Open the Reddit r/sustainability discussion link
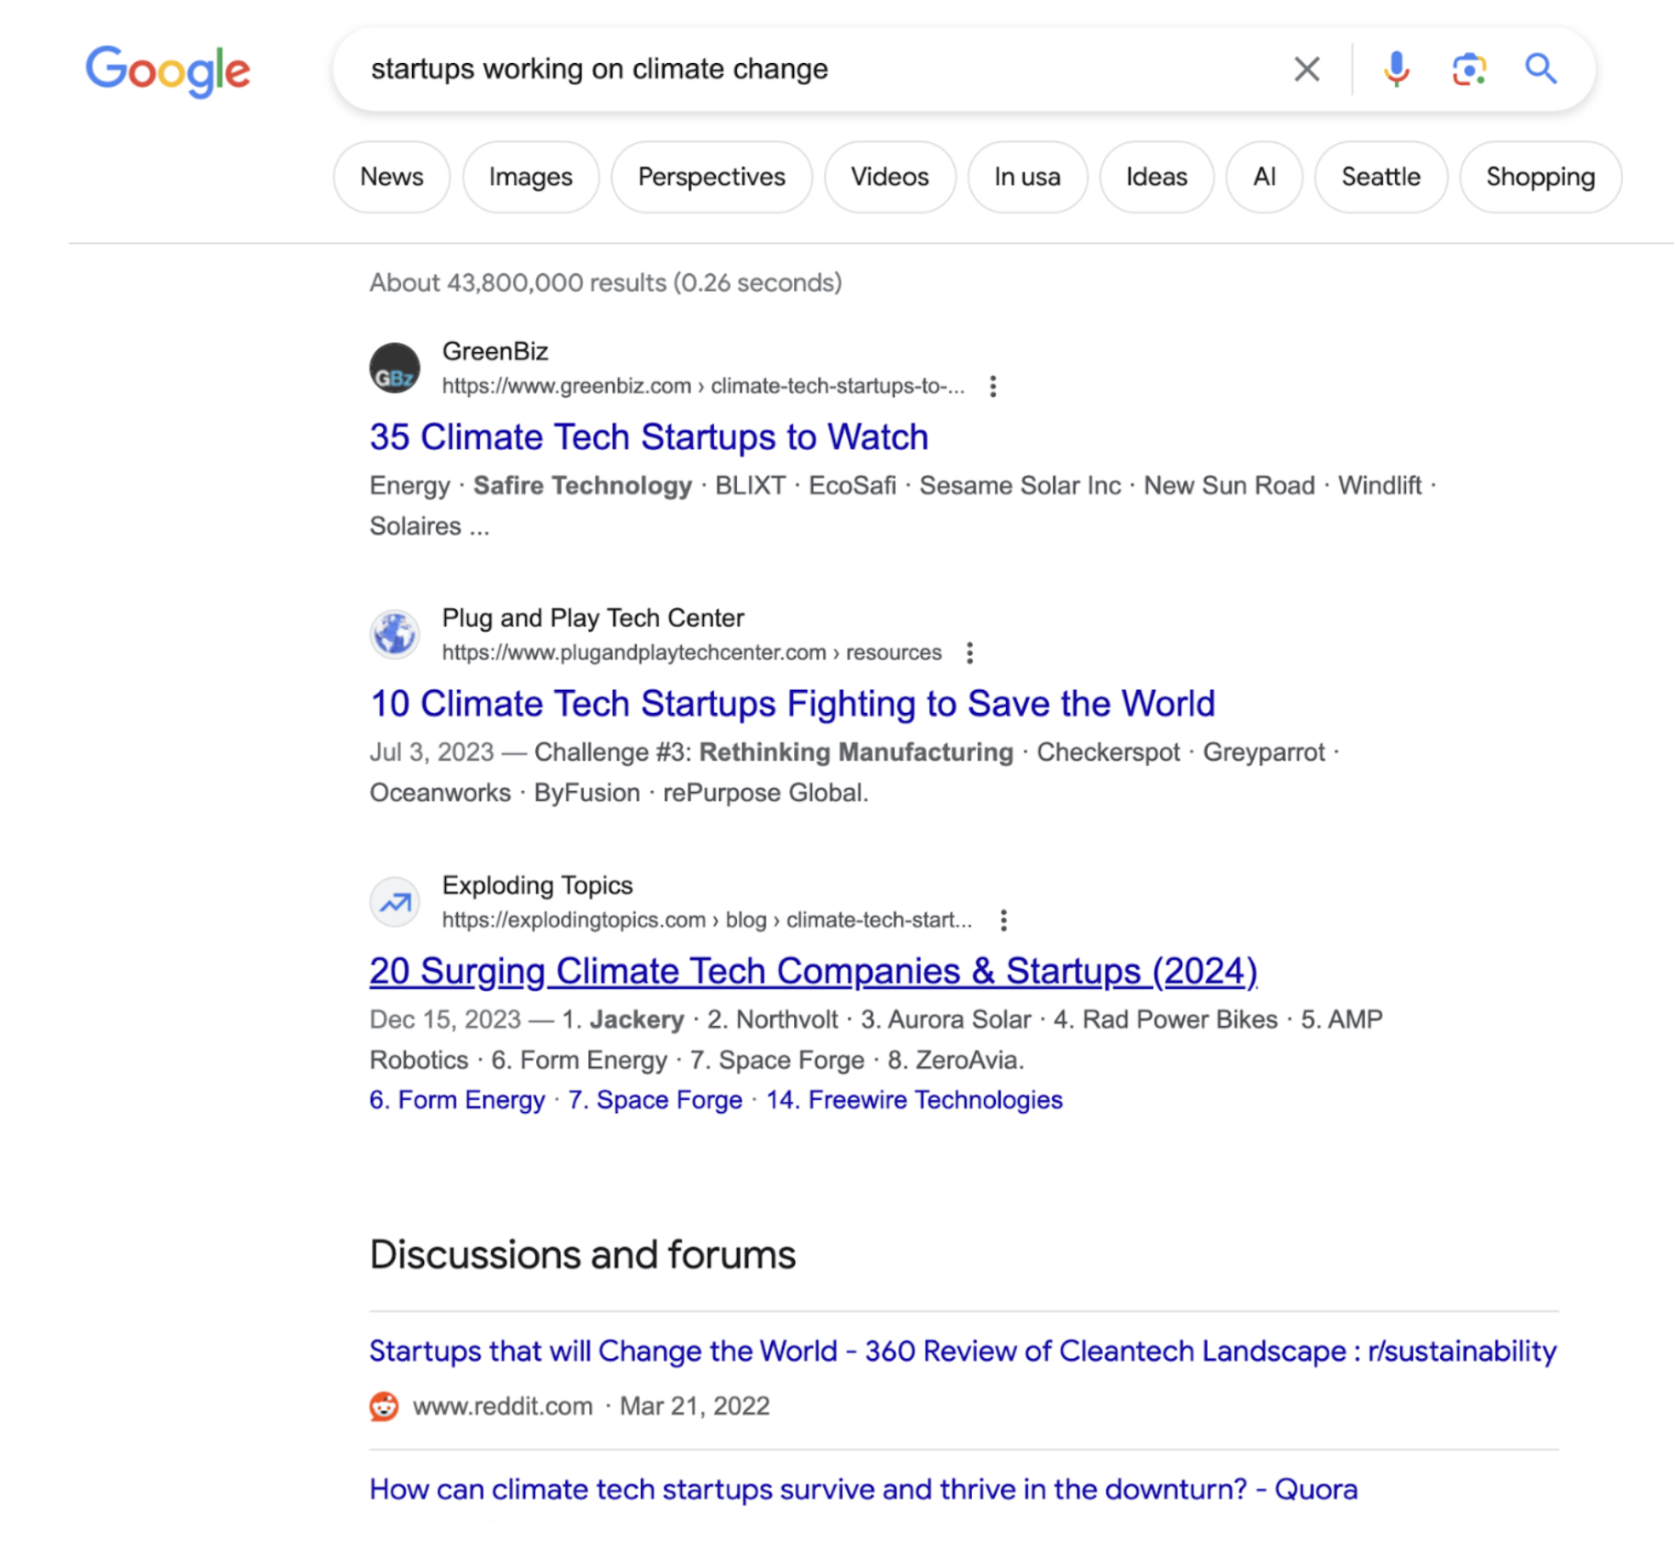 [x=962, y=1350]
